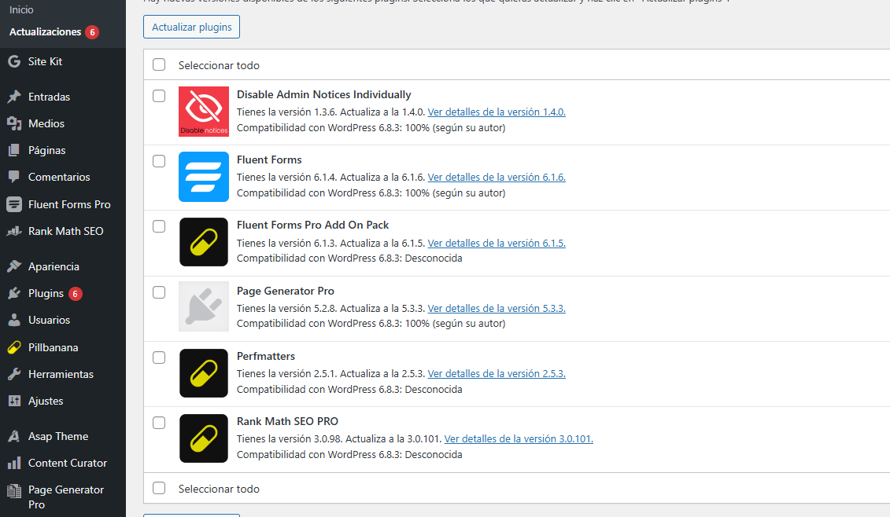Open the Apariencia menu item
This screenshot has width=890, height=517.
coord(54,266)
